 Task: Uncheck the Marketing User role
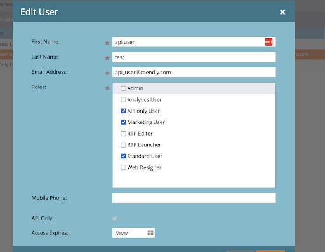point(123,122)
